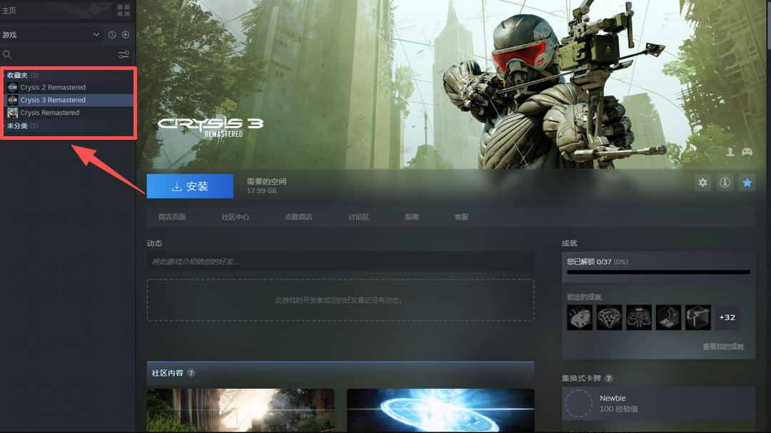The width and height of the screenshot is (771, 433).
Task: Open the 游戏 library dropdown
Action: [51, 35]
